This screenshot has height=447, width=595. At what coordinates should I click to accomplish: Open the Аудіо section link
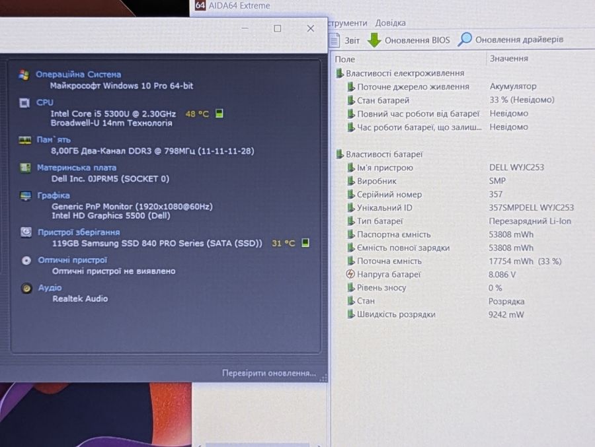tap(50, 288)
